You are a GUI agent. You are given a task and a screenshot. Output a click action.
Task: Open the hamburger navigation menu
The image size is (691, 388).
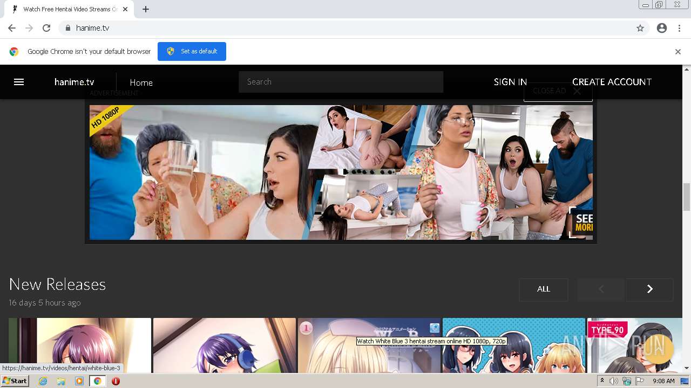[19, 82]
